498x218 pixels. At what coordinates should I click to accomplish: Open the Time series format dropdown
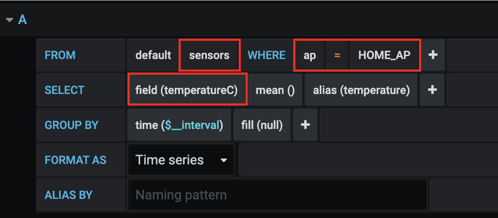[x=181, y=160]
